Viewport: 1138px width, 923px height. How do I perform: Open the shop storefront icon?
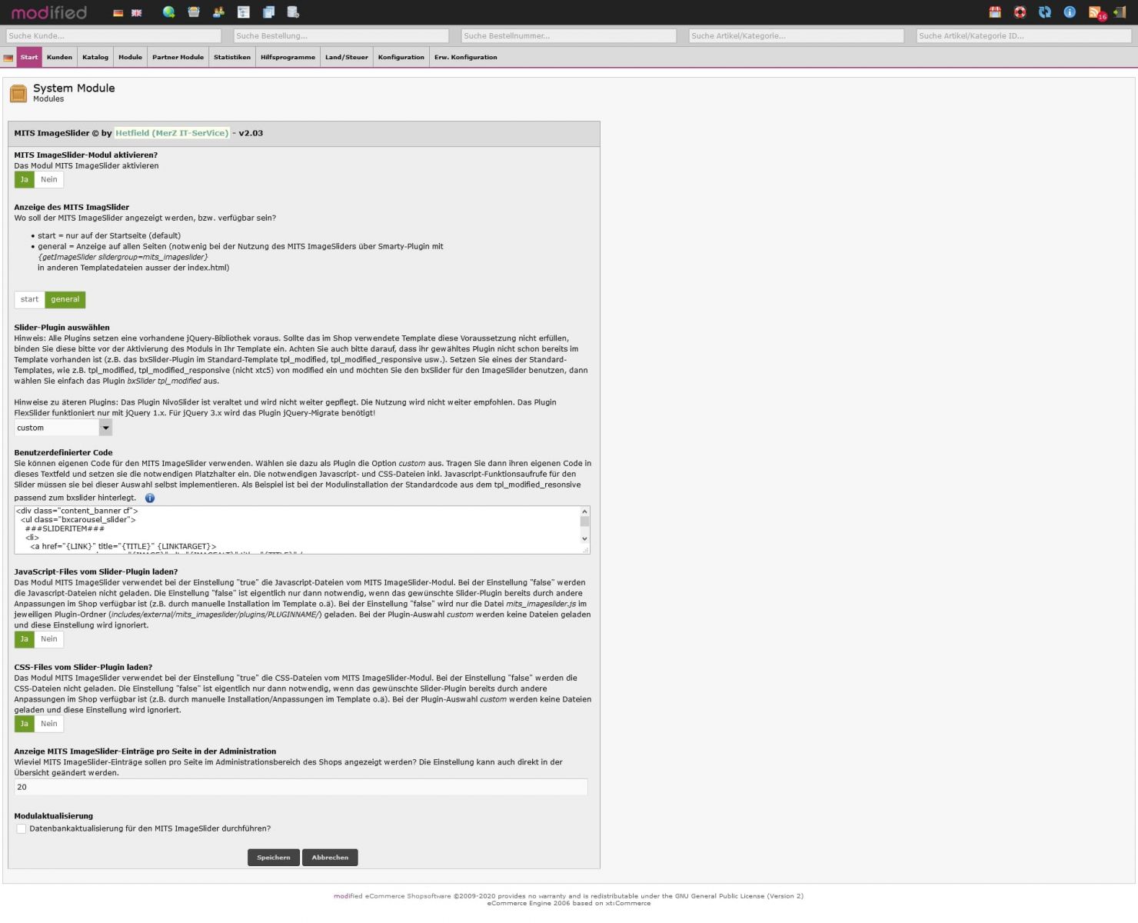(995, 12)
